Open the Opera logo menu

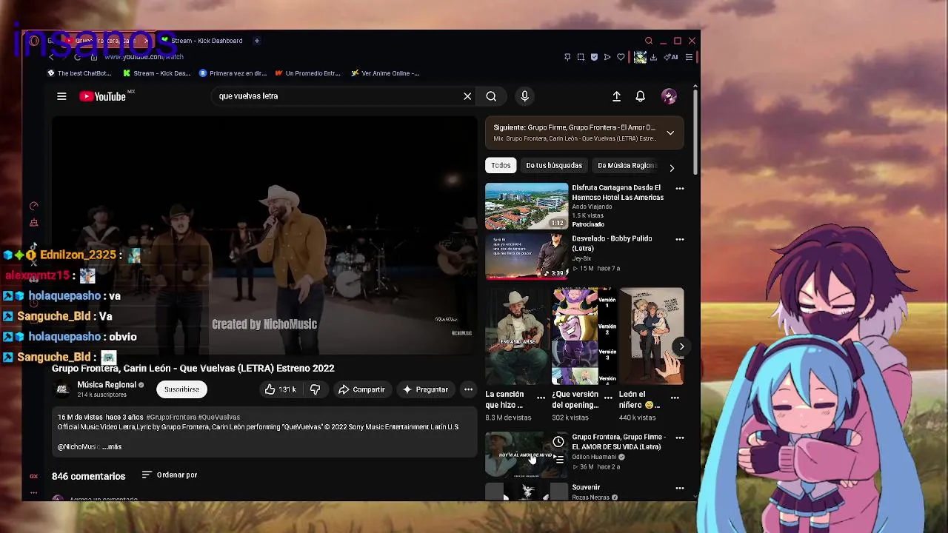(34, 41)
